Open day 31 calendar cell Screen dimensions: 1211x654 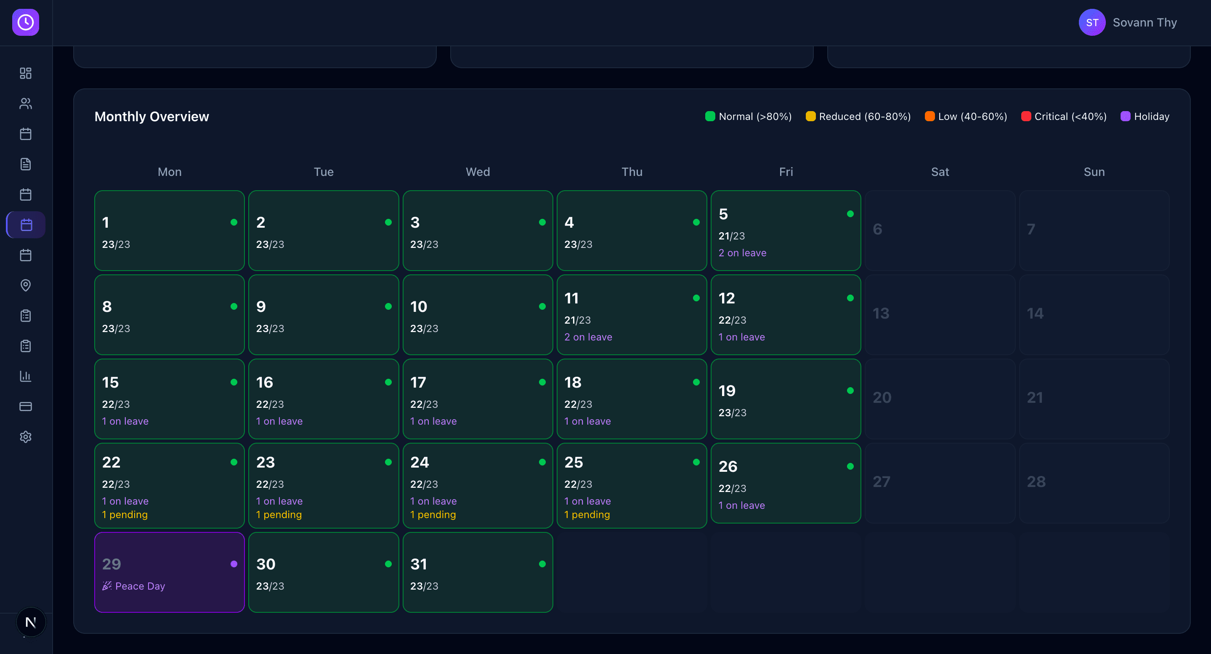click(478, 572)
